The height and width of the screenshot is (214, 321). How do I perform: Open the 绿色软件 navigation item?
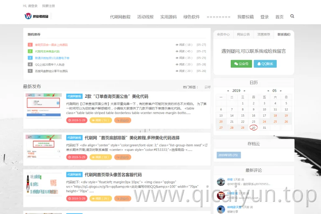click(x=191, y=17)
